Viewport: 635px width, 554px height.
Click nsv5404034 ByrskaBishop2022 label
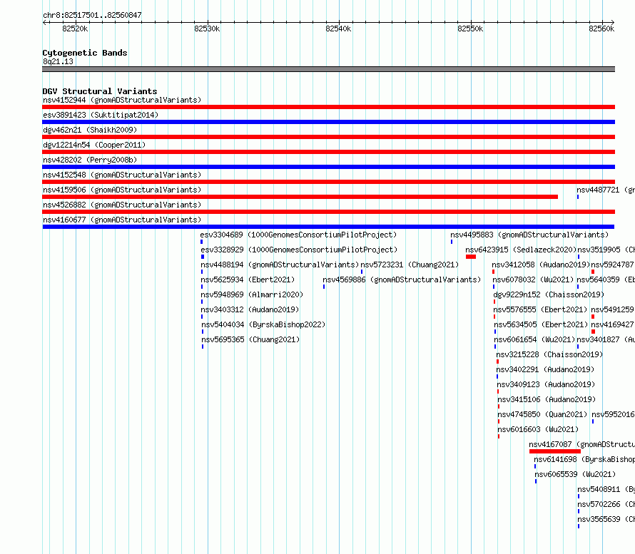(x=264, y=324)
